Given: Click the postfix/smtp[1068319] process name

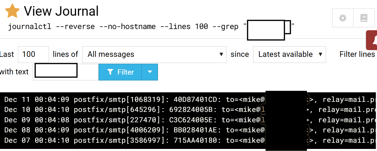Looking at the screenshot, I should tap(117, 99).
